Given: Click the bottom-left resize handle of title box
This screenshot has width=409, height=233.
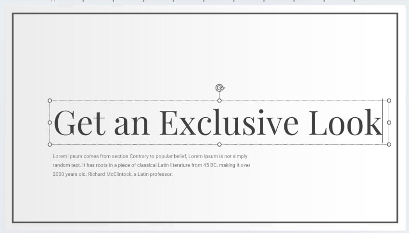Looking at the screenshot, I should coord(50,144).
